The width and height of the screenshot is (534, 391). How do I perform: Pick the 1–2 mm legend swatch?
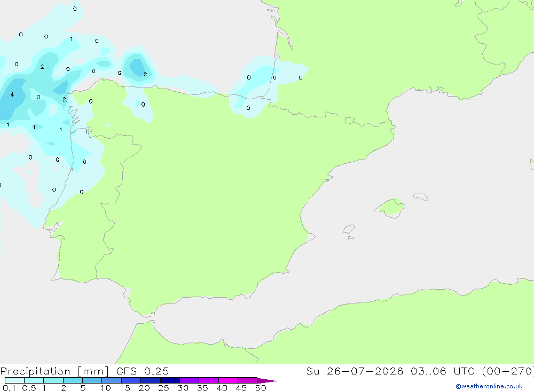[x=53, y=380]
